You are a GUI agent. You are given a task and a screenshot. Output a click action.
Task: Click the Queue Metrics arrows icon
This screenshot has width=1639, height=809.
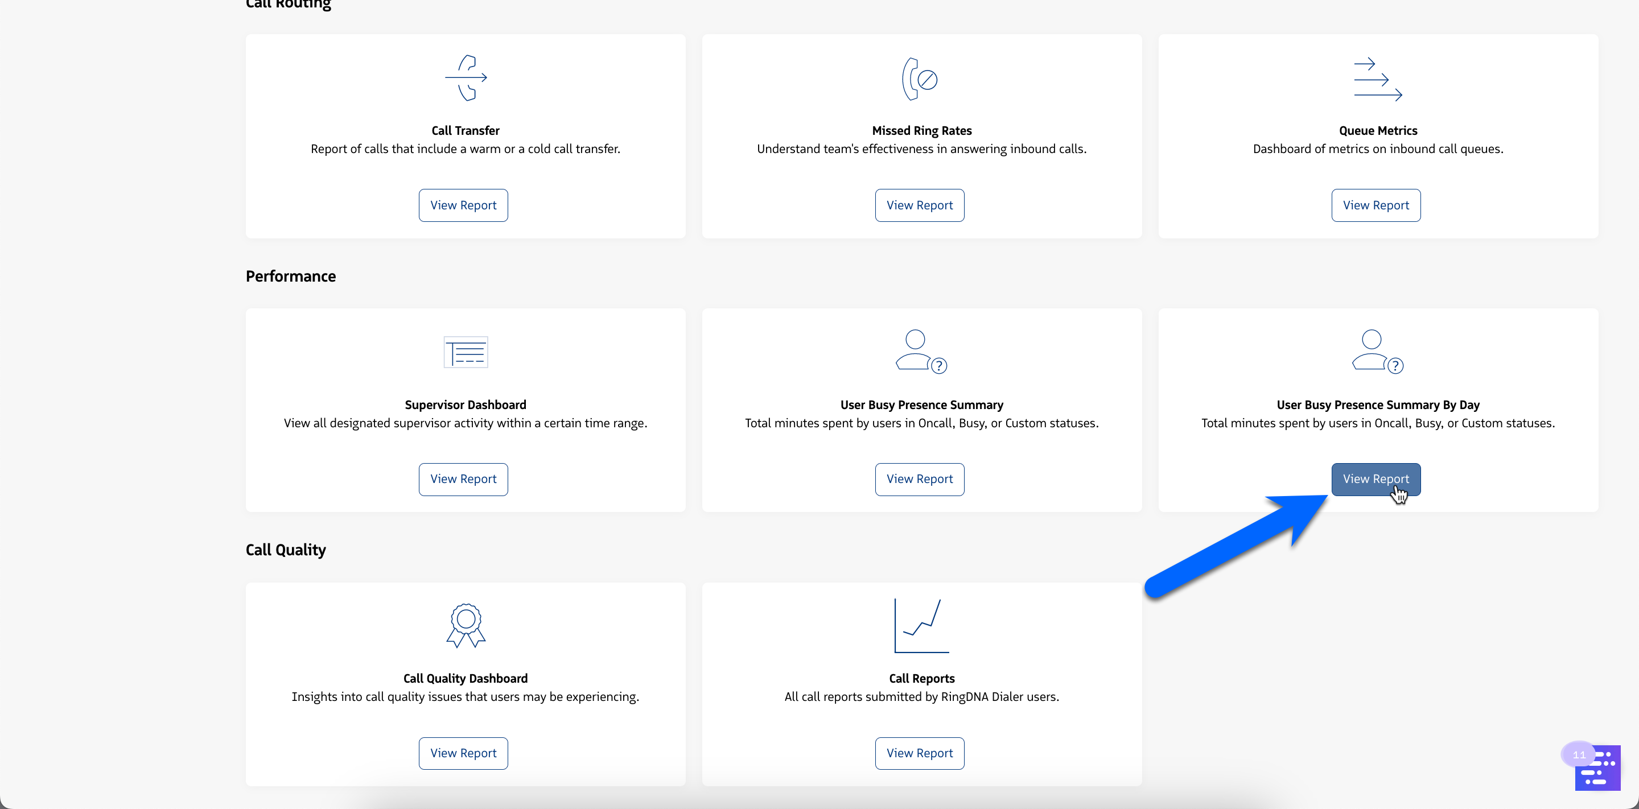point(1377,80)
